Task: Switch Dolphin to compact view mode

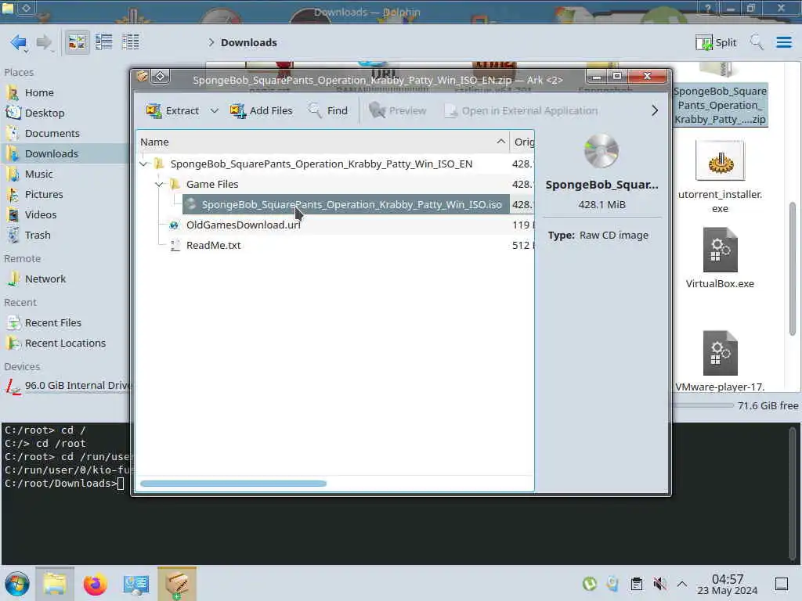Action: tap(104, 42)
